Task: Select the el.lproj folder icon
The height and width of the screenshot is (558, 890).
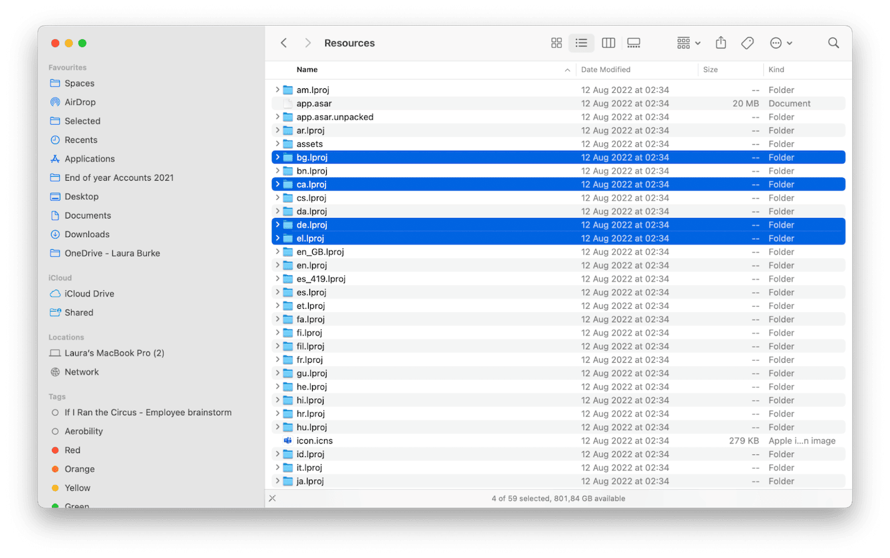Action: 288,238
